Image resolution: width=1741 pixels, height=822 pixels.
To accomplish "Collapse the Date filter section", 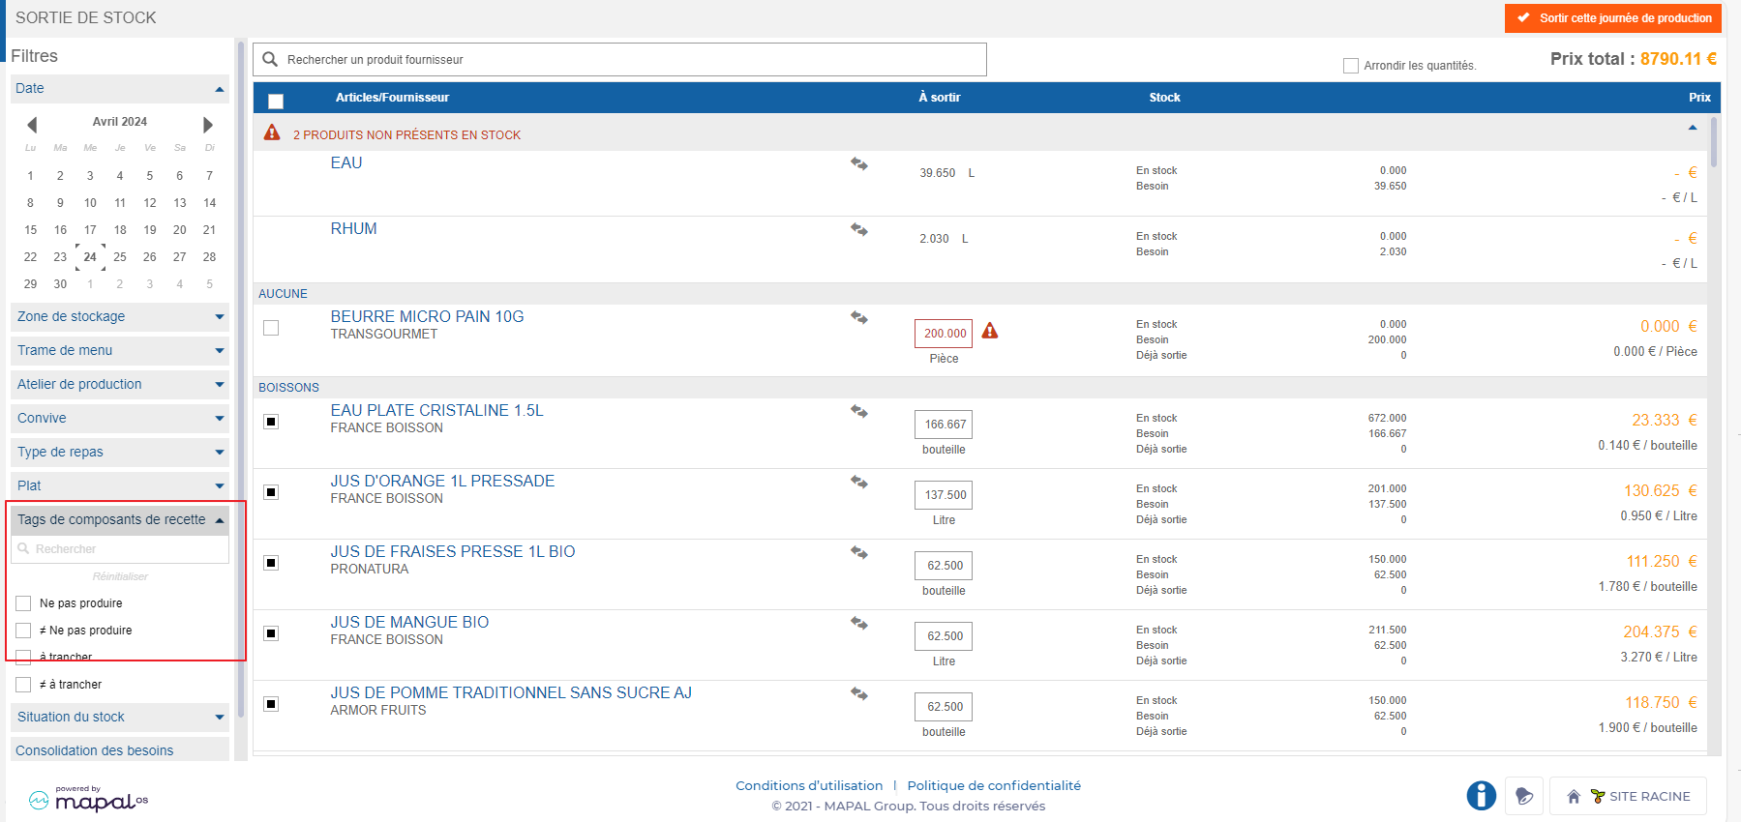I will click(120, 88).
